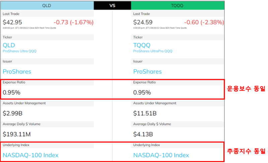Image resolution: width=268 pixels, height=163 pixels.
Task: Open ProShares UltraPro QQQ fund name link
Action: coord(153,51)
